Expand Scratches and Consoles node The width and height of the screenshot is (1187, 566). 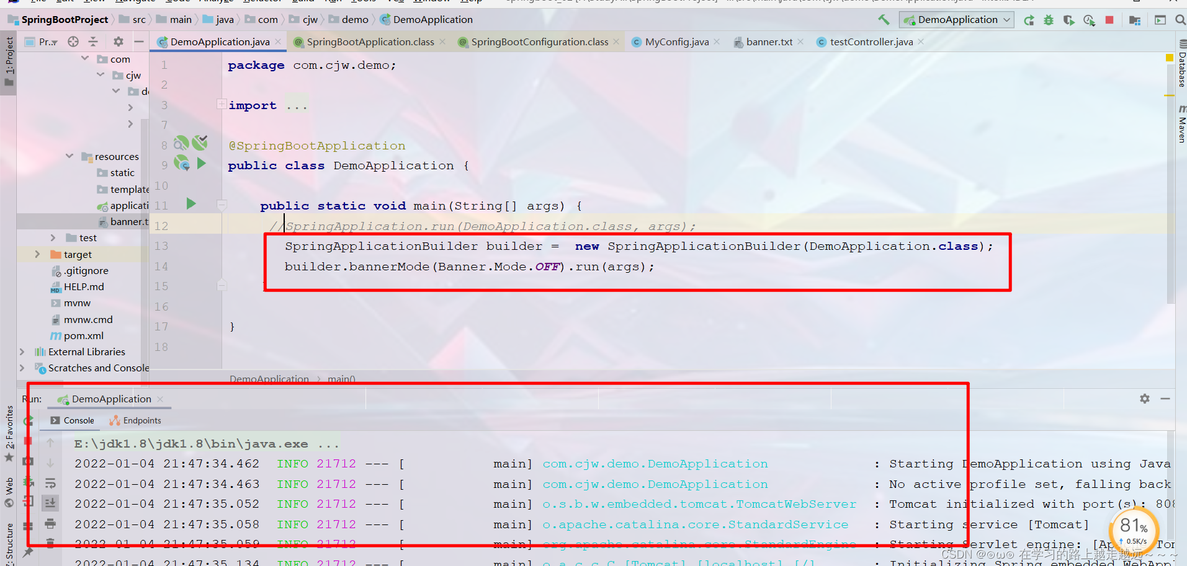pyautogui.click(x=22, y=368)
